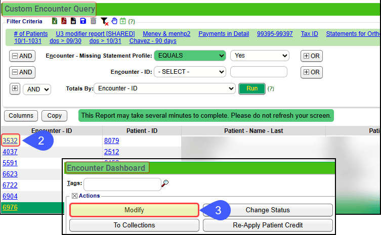Screen dimensions: 381x235
Task: Click the Encounter ID value text field
Action: click(259, 72)
